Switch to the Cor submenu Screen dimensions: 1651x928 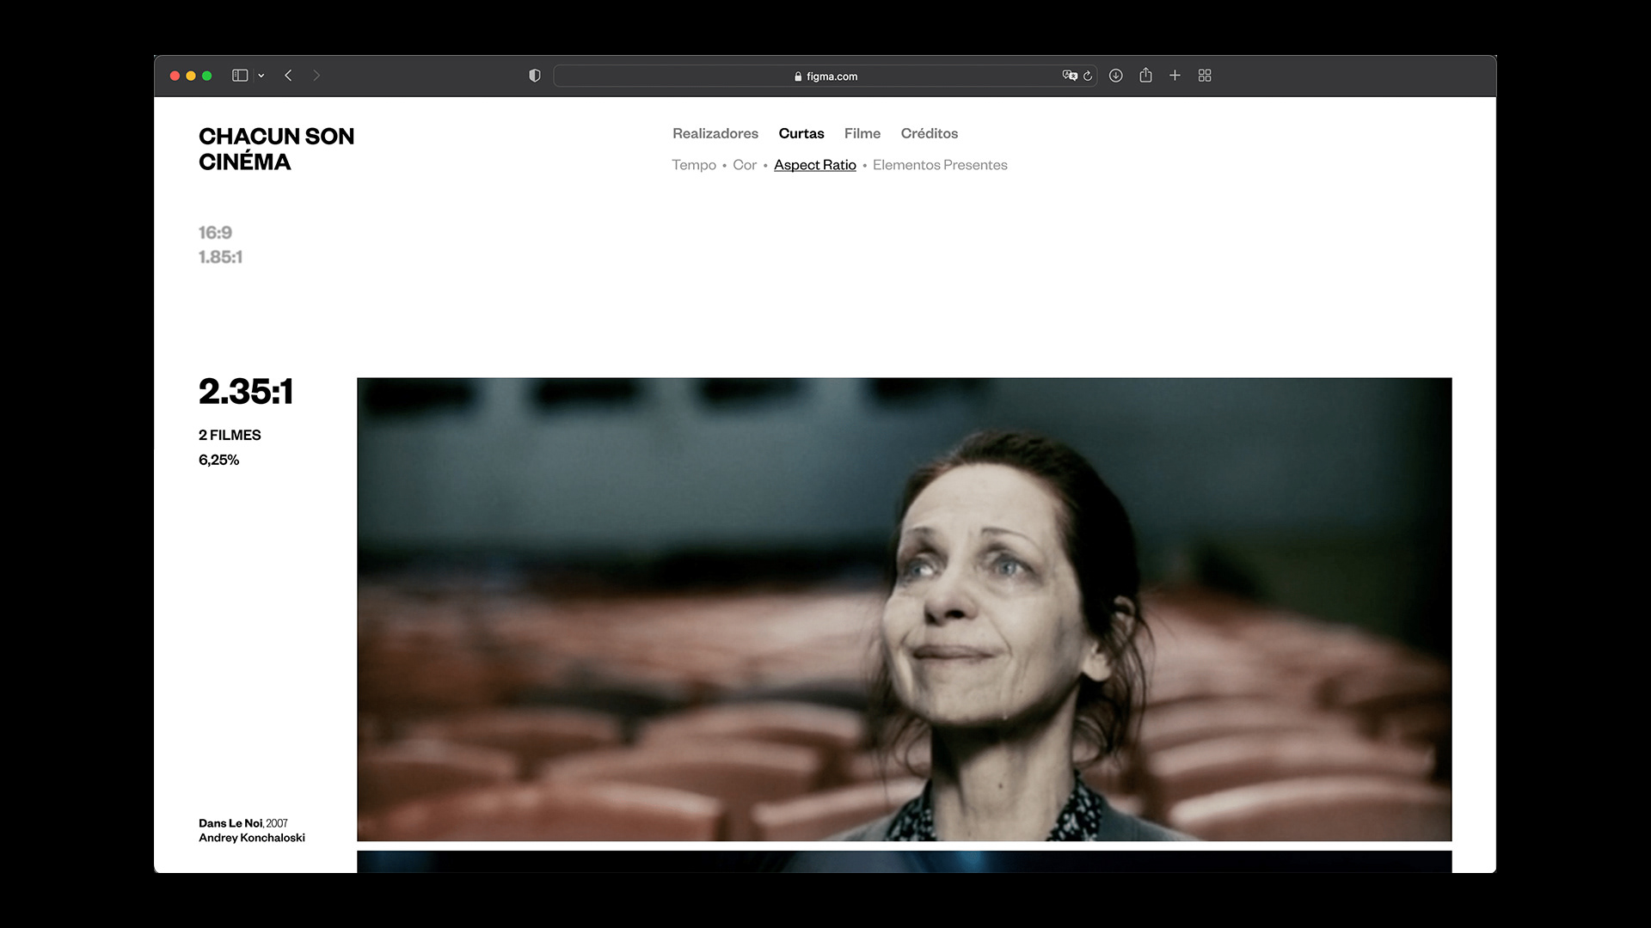(x=745, y=165)
